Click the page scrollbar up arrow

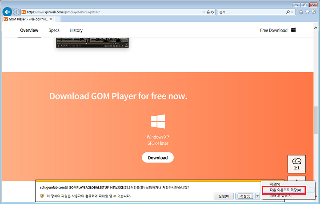coord(316,28)
